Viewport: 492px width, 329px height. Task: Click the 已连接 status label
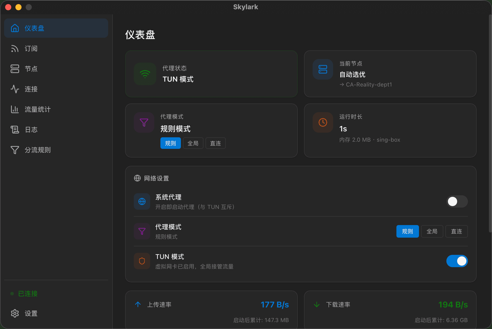click(28, 294)
